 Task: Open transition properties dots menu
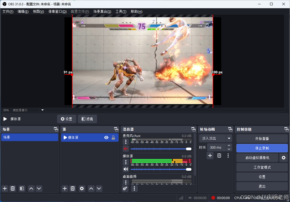(x=228, y=156)
